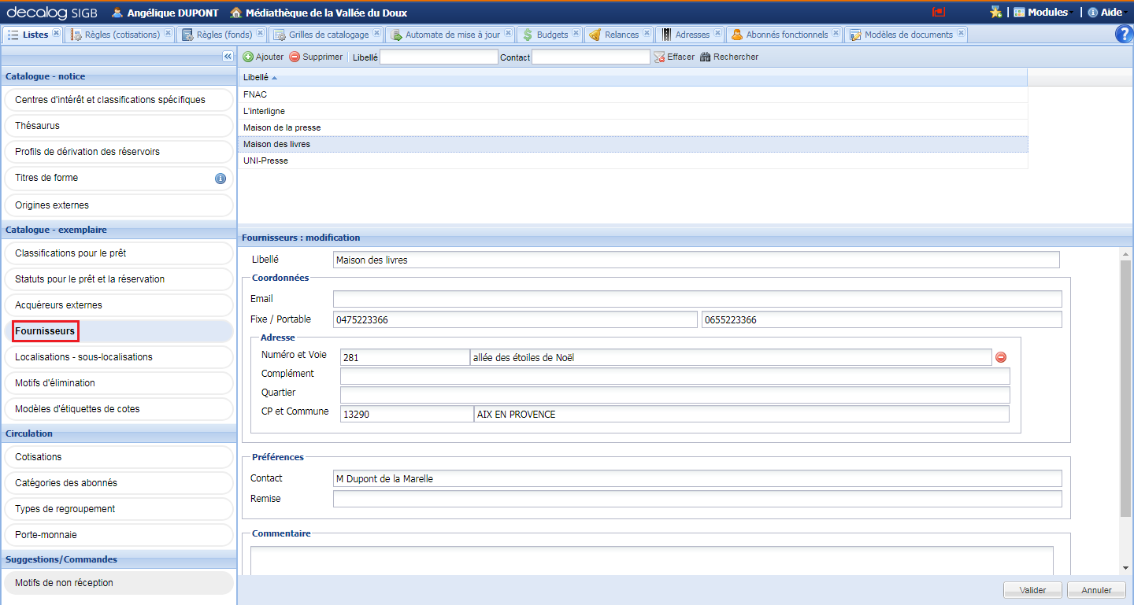
Task: Click the Rechercher binoculars icon
Action: (705, 57)
